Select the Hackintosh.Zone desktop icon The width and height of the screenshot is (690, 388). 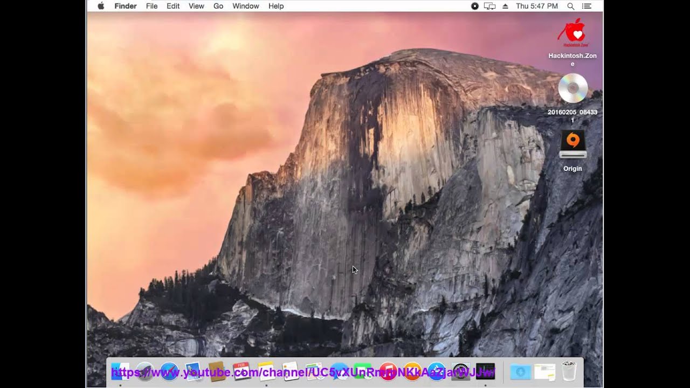click(572, 33)
